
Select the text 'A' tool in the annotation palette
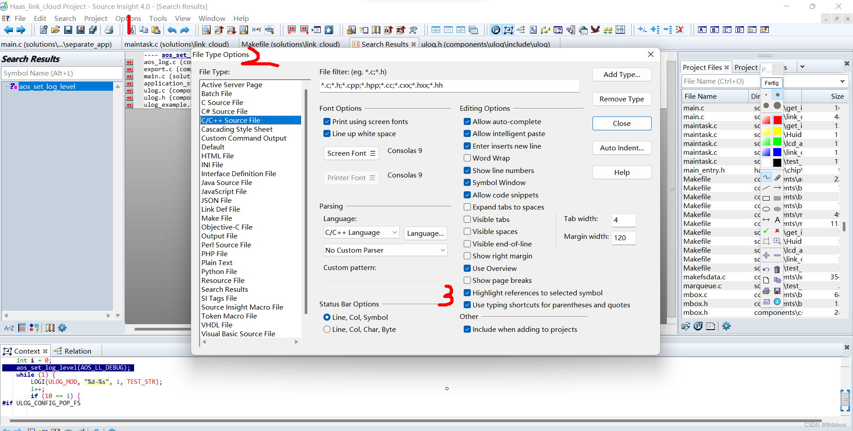pyautogui.click(x=777, y=220)
